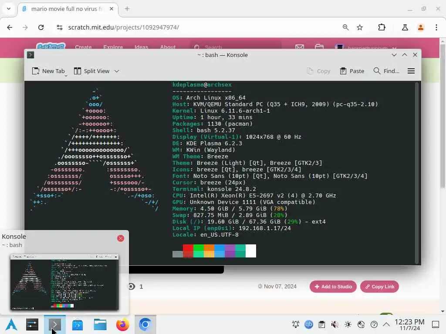The width and height of the screenshot is (446, 334).
Task: Click Create in Scratch navigation
Action: tap(83, 47)
